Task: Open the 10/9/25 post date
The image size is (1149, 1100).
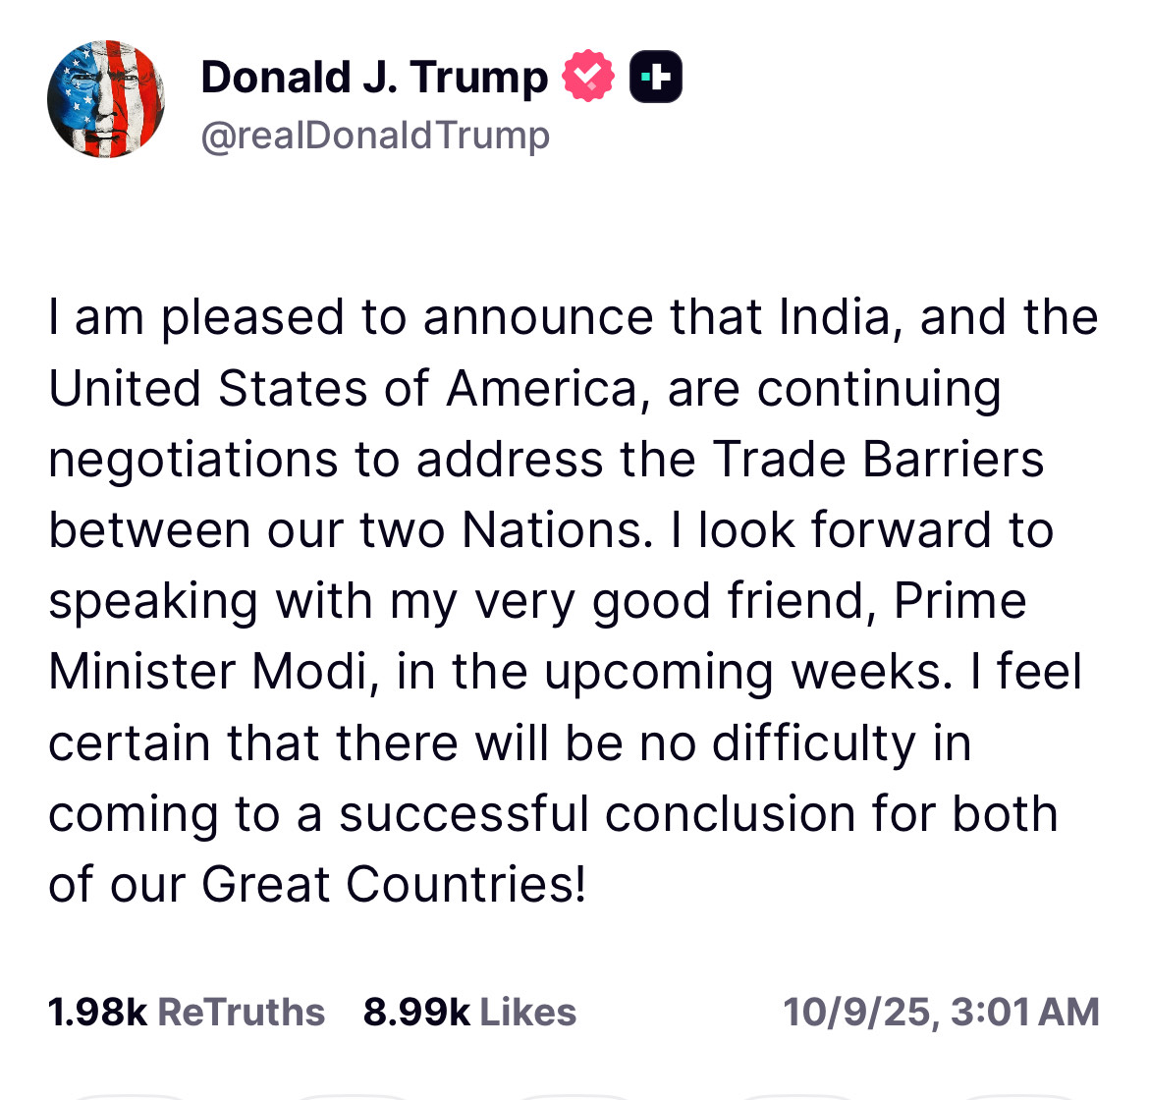Action: point(856,1013)
